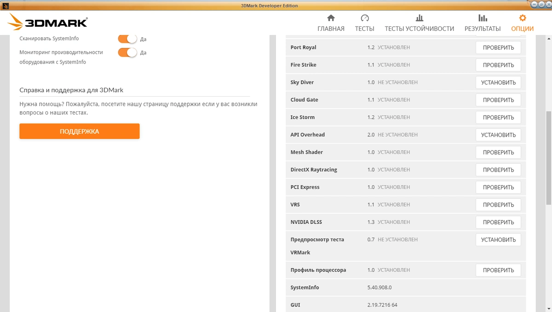Install the API Overhead test
552x312 pixels.
498,135
